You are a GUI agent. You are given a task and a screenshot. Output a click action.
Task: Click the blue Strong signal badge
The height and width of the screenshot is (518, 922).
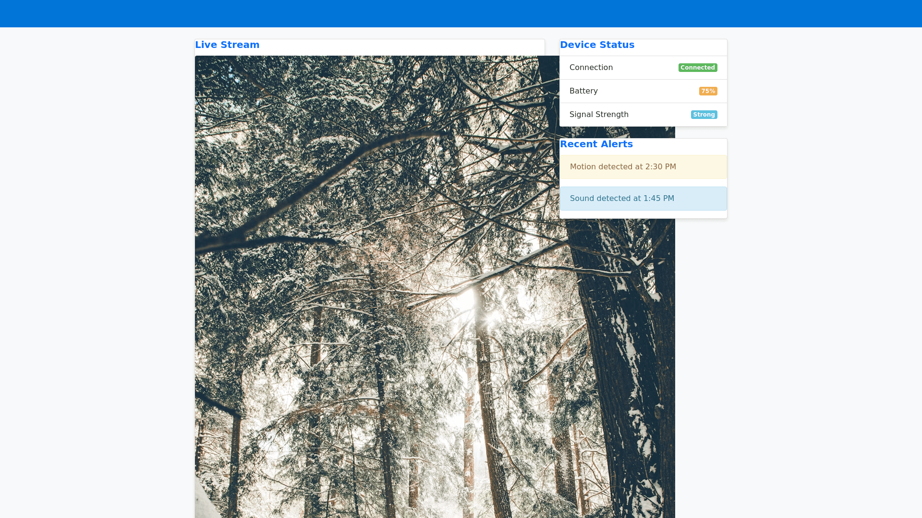[x=704, y=115]
